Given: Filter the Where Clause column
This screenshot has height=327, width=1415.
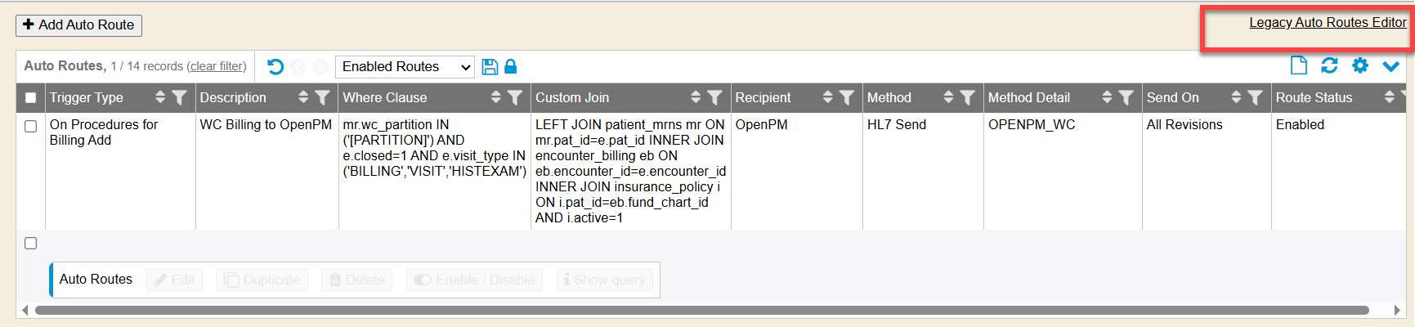Looking at the screenshot, I should click(x=515, y=98).
